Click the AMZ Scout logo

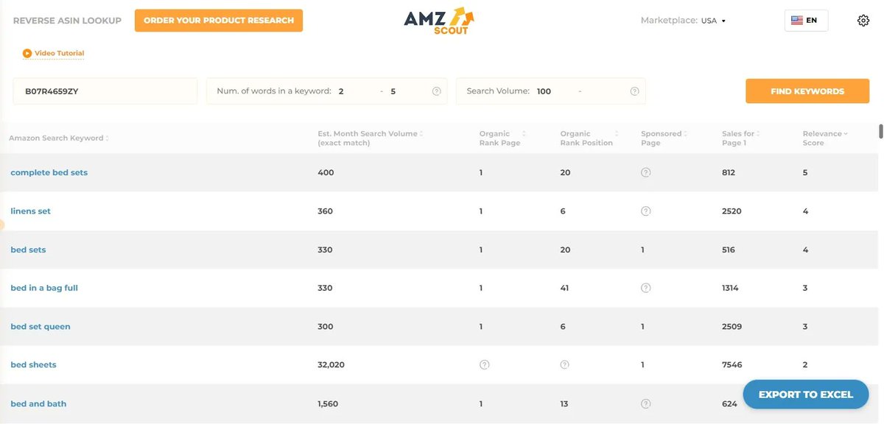[x=438, y=21]
